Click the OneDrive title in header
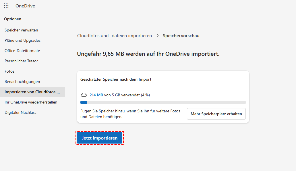The height and width of the screenshot is (171, 296). point(25,6)
